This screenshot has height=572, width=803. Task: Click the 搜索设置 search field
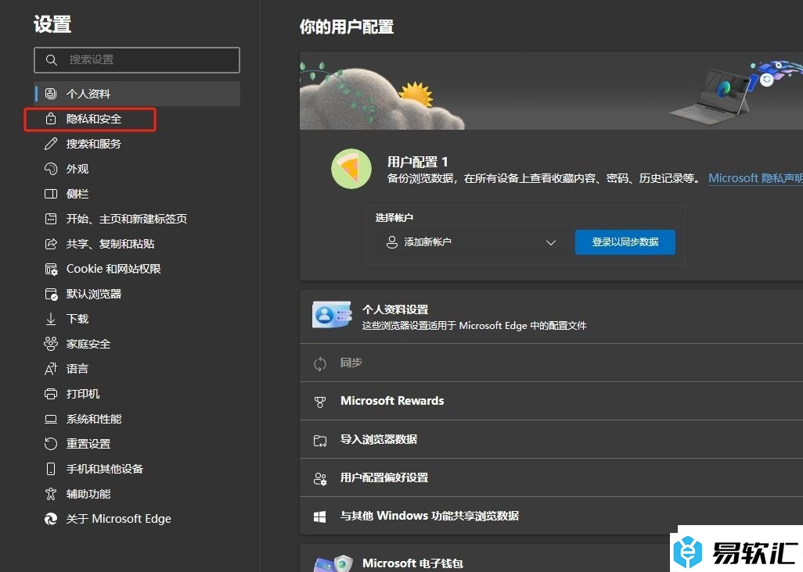pos(137,60)
